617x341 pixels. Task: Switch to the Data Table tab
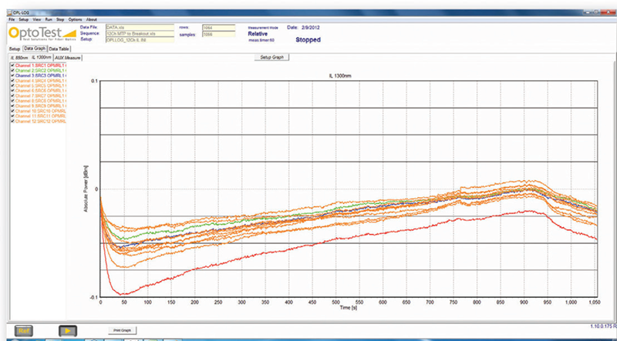59,48
